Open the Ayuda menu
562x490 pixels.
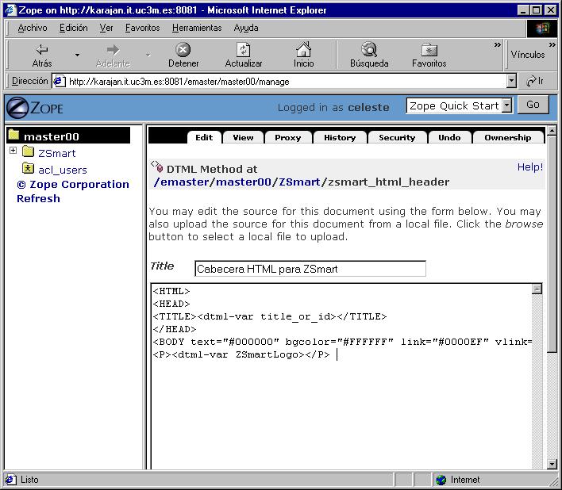(246, 28)
